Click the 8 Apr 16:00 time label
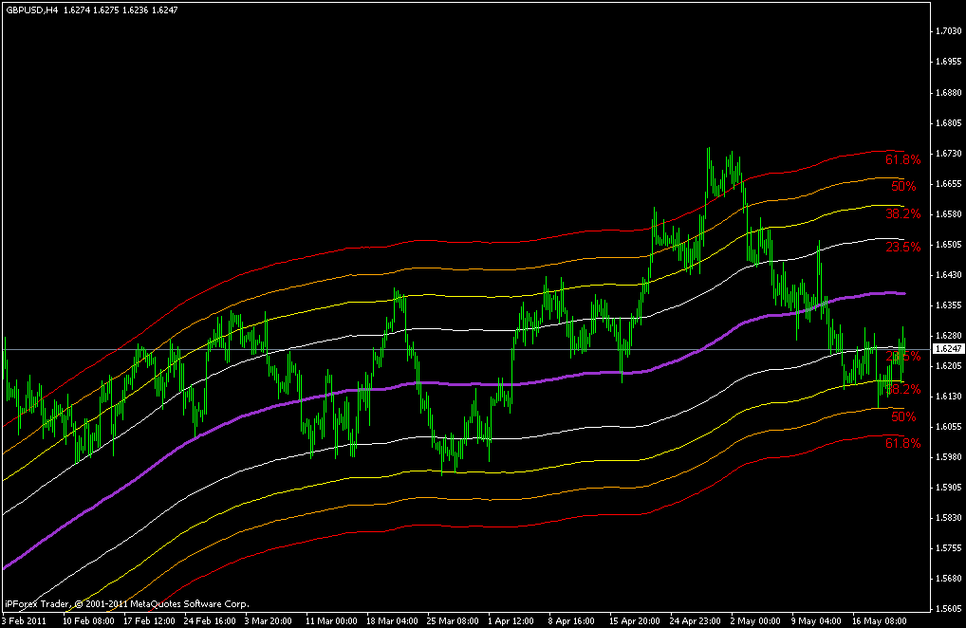Screen dimensions: 966x628 tap(571, 620)
